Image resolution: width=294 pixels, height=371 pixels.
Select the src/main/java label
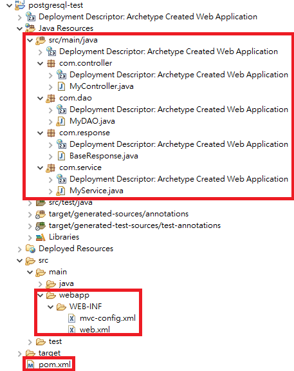[x=73, y=40]
